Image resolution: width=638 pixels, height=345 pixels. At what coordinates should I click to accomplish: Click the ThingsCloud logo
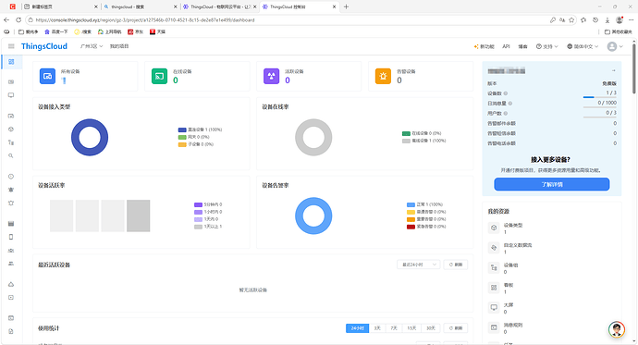point(44,46)
